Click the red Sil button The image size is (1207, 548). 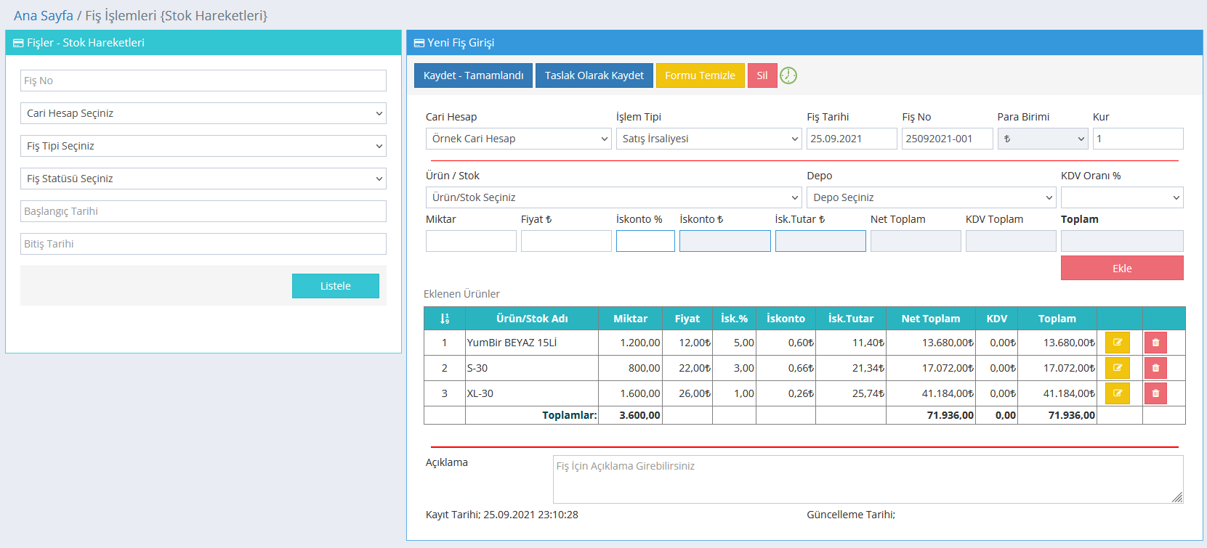(762, 75)
